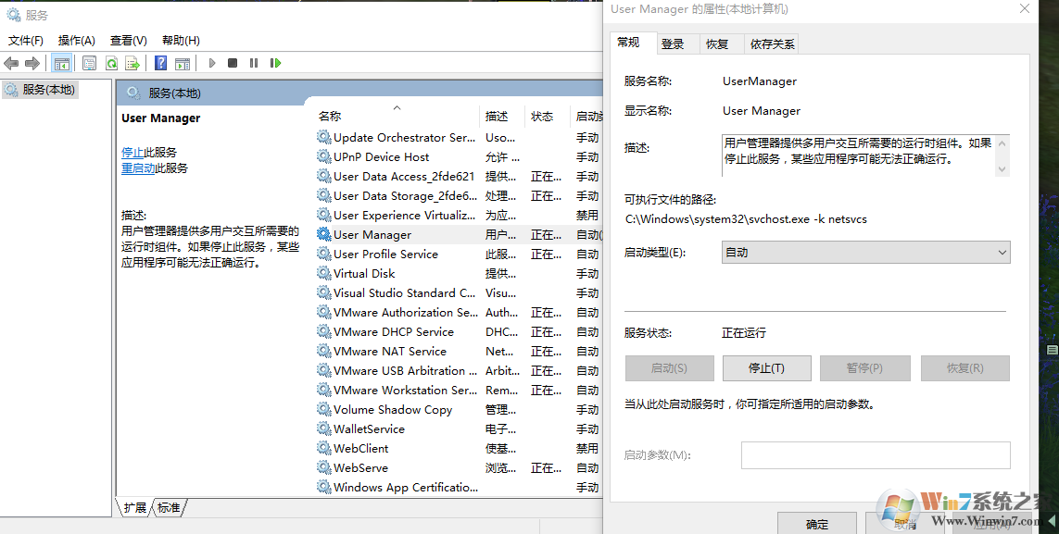
Task: Select VMware Authorization Se... service row
Action: coord(460,313)
